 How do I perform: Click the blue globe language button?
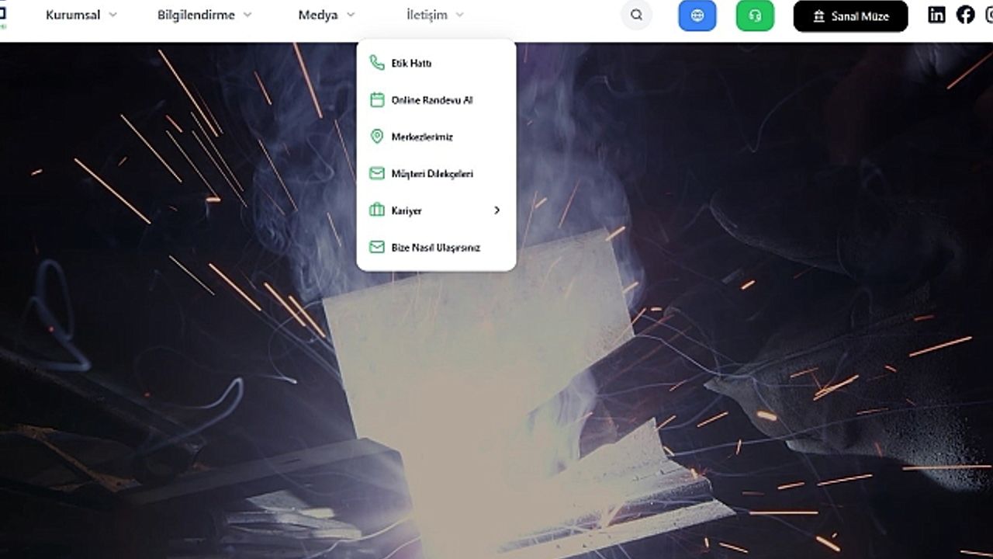697,16
